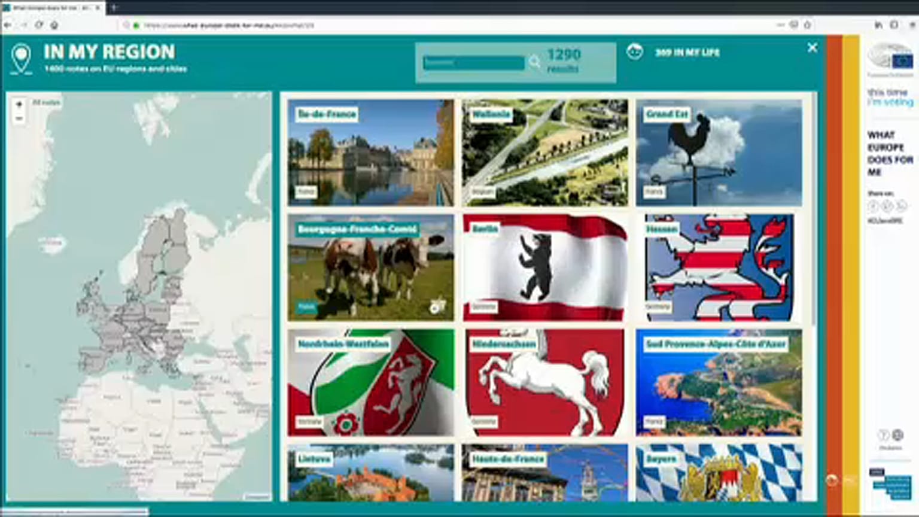Click the second share icon

pyautogui.click(x=887, y=206)
